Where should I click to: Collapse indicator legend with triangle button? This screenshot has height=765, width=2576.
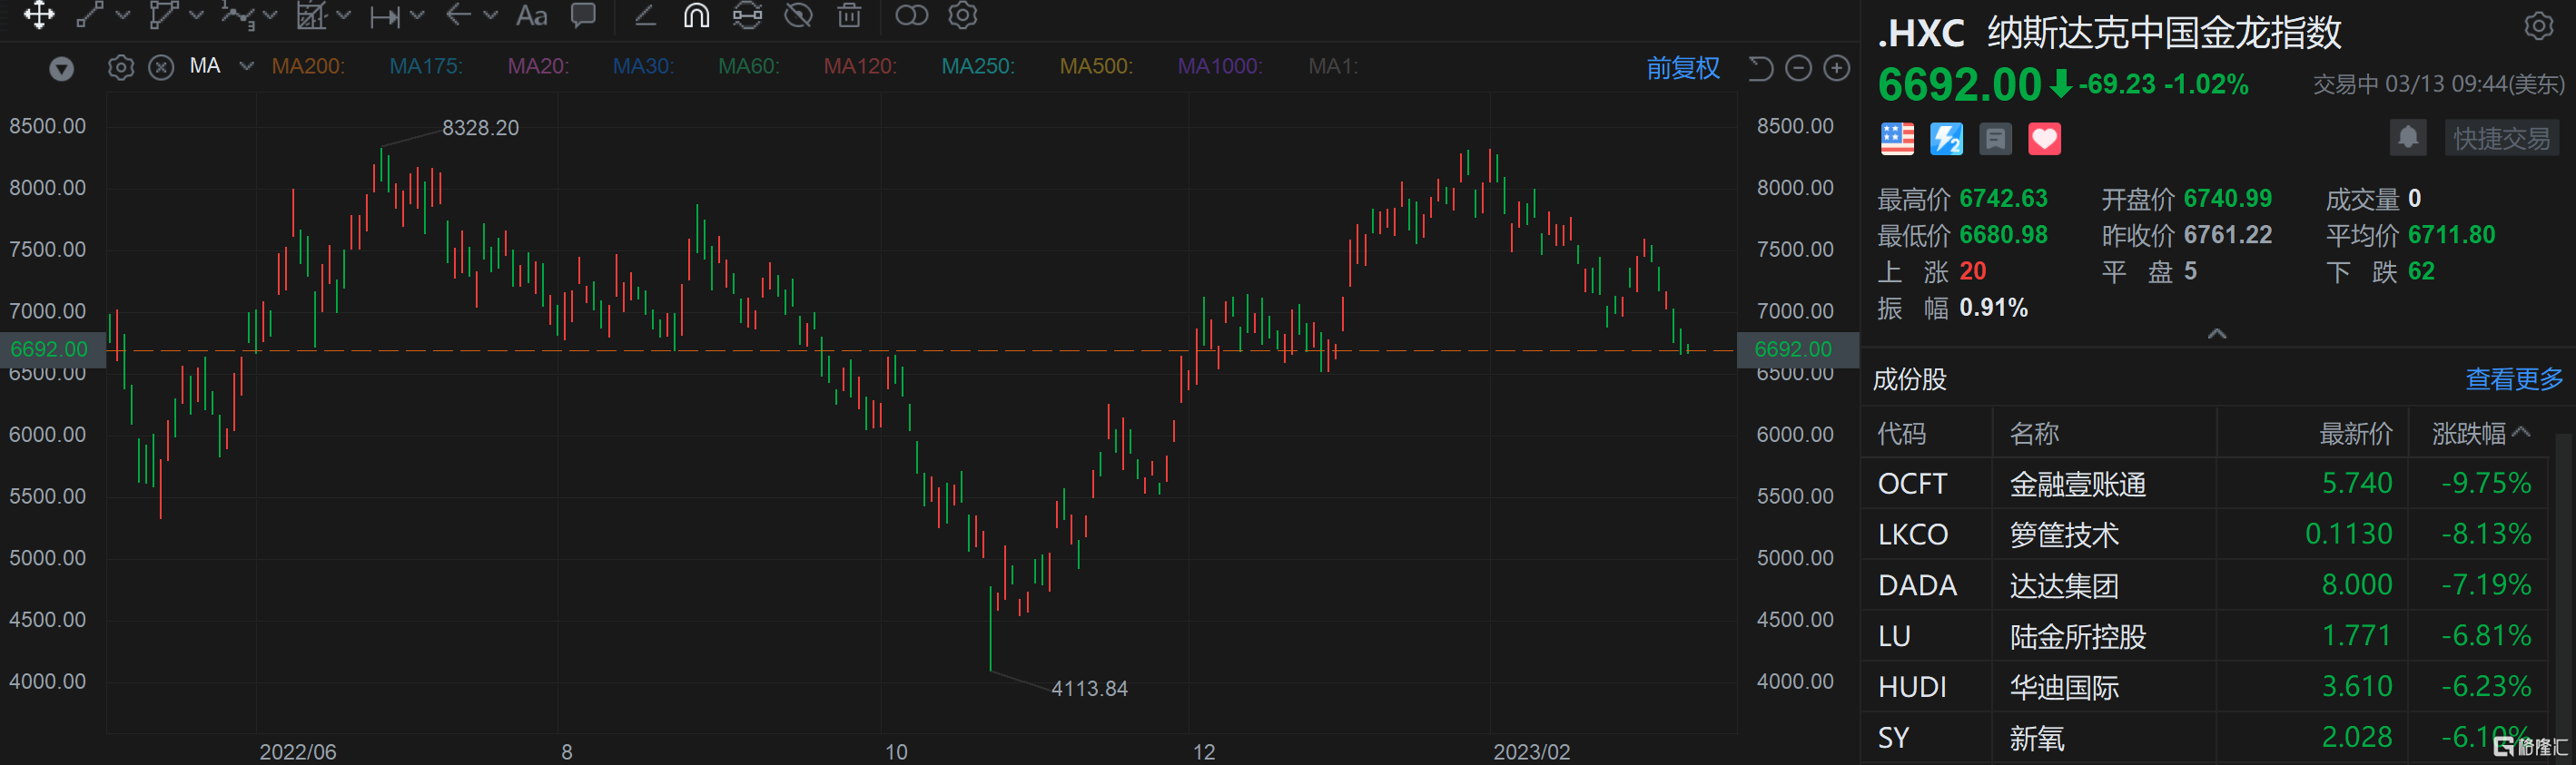click(62, 68)
